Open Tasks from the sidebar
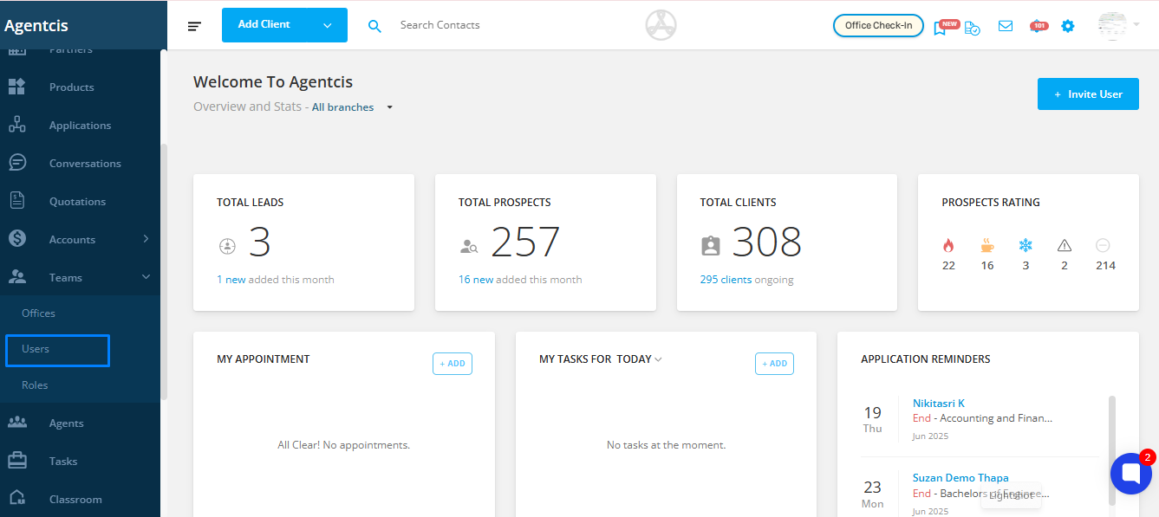1159x517 pixels. (x=63, y=462)
